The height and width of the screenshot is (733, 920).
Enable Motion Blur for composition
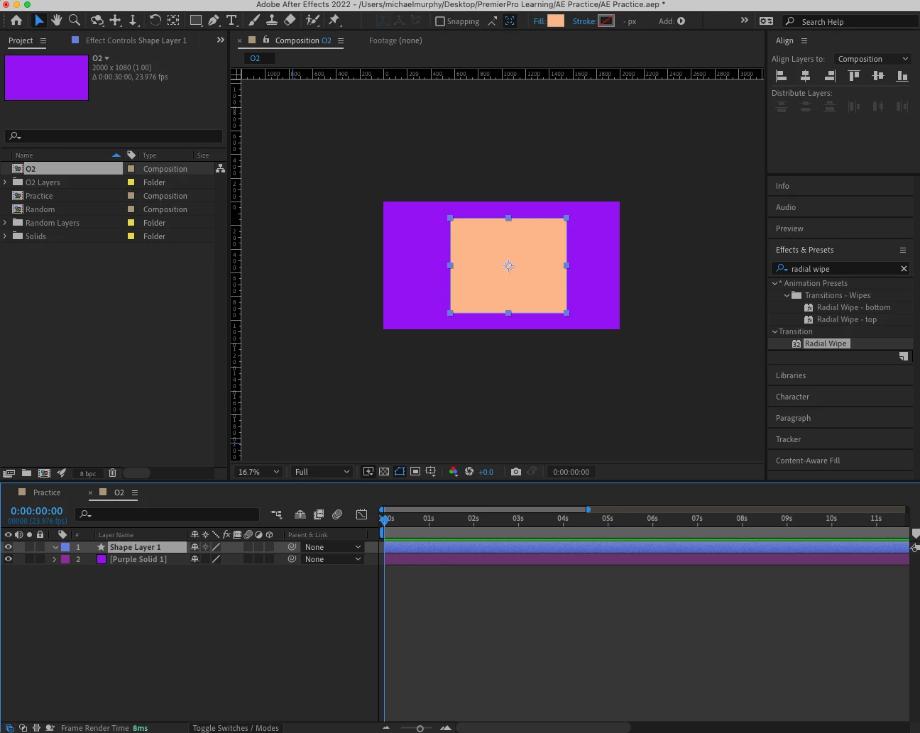tap(338, 514)
